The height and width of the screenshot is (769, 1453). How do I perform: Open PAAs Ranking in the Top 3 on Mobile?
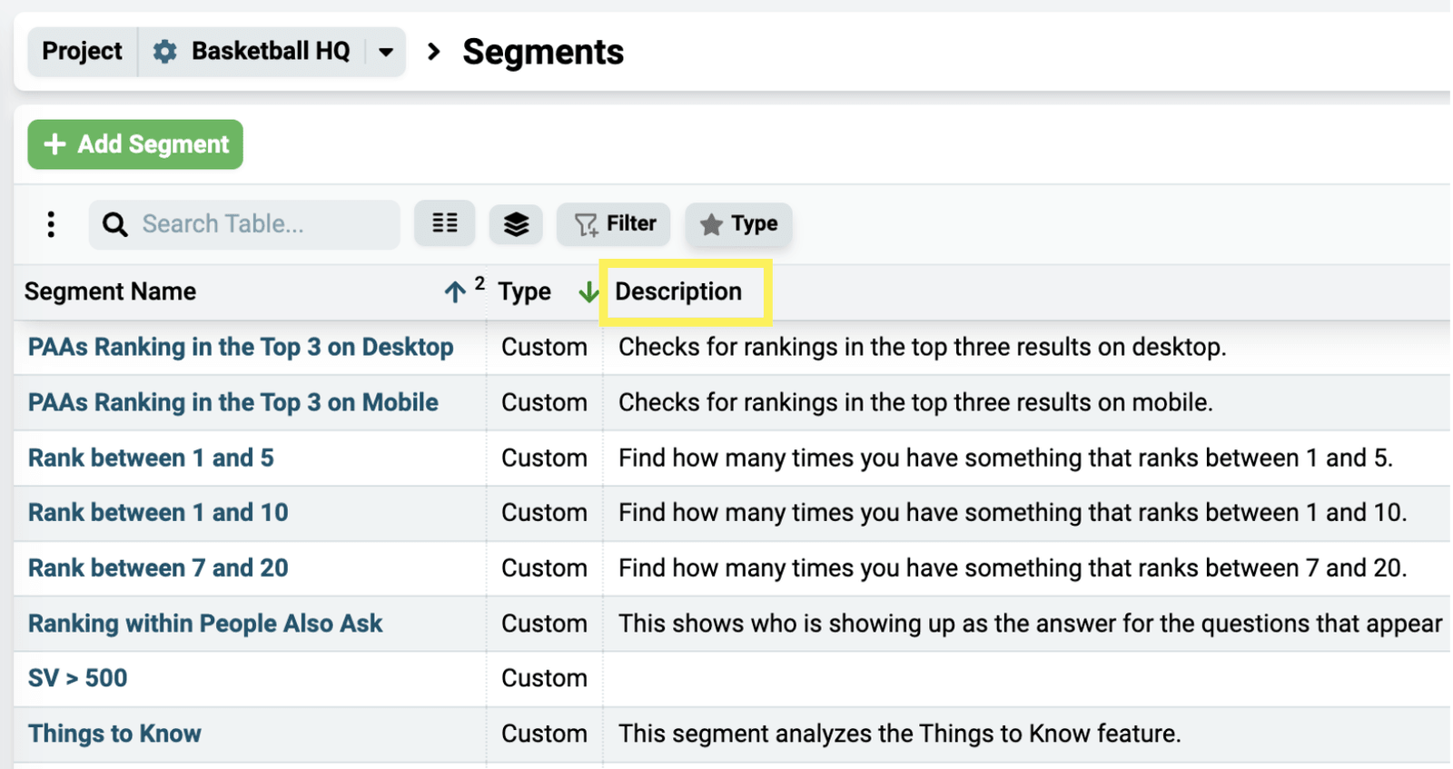point(233,402)
